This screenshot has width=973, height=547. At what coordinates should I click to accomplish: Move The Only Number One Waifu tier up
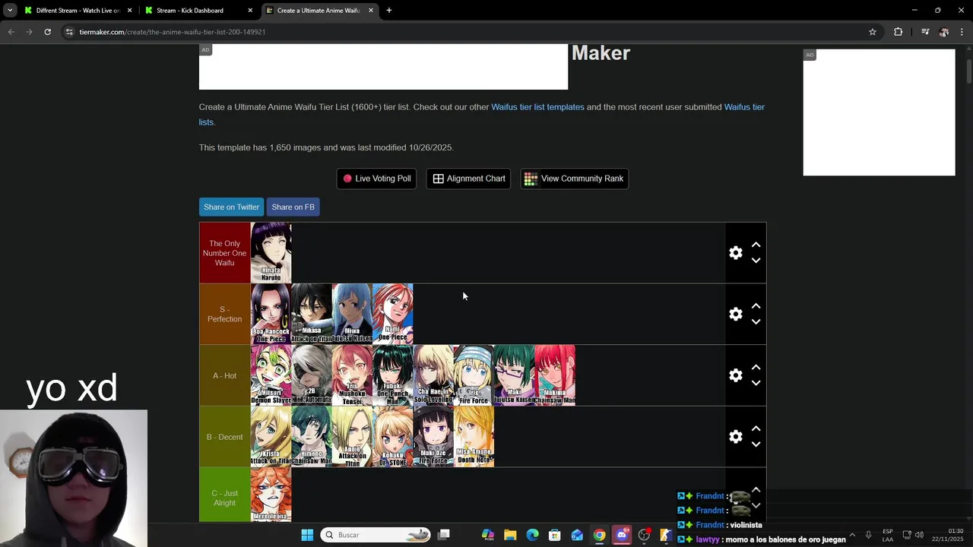756,245
